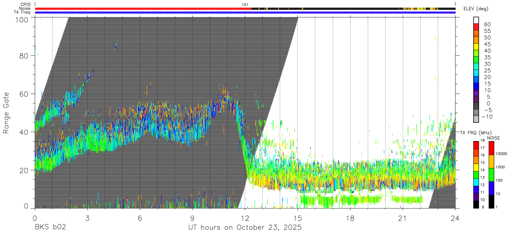This screenshot has height=236, width=512.
Task: Click the CPID label at top left
Action: pos(25,5)
